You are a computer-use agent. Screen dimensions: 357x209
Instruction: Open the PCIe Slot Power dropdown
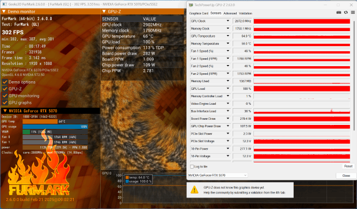227,134
